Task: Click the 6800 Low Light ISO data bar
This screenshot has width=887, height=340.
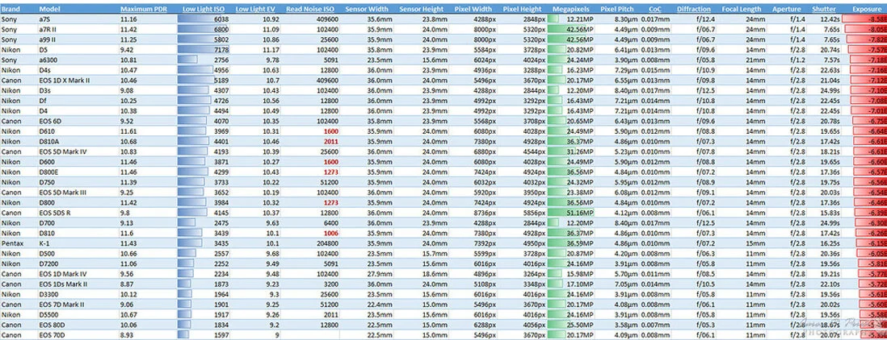Action: 204,29
